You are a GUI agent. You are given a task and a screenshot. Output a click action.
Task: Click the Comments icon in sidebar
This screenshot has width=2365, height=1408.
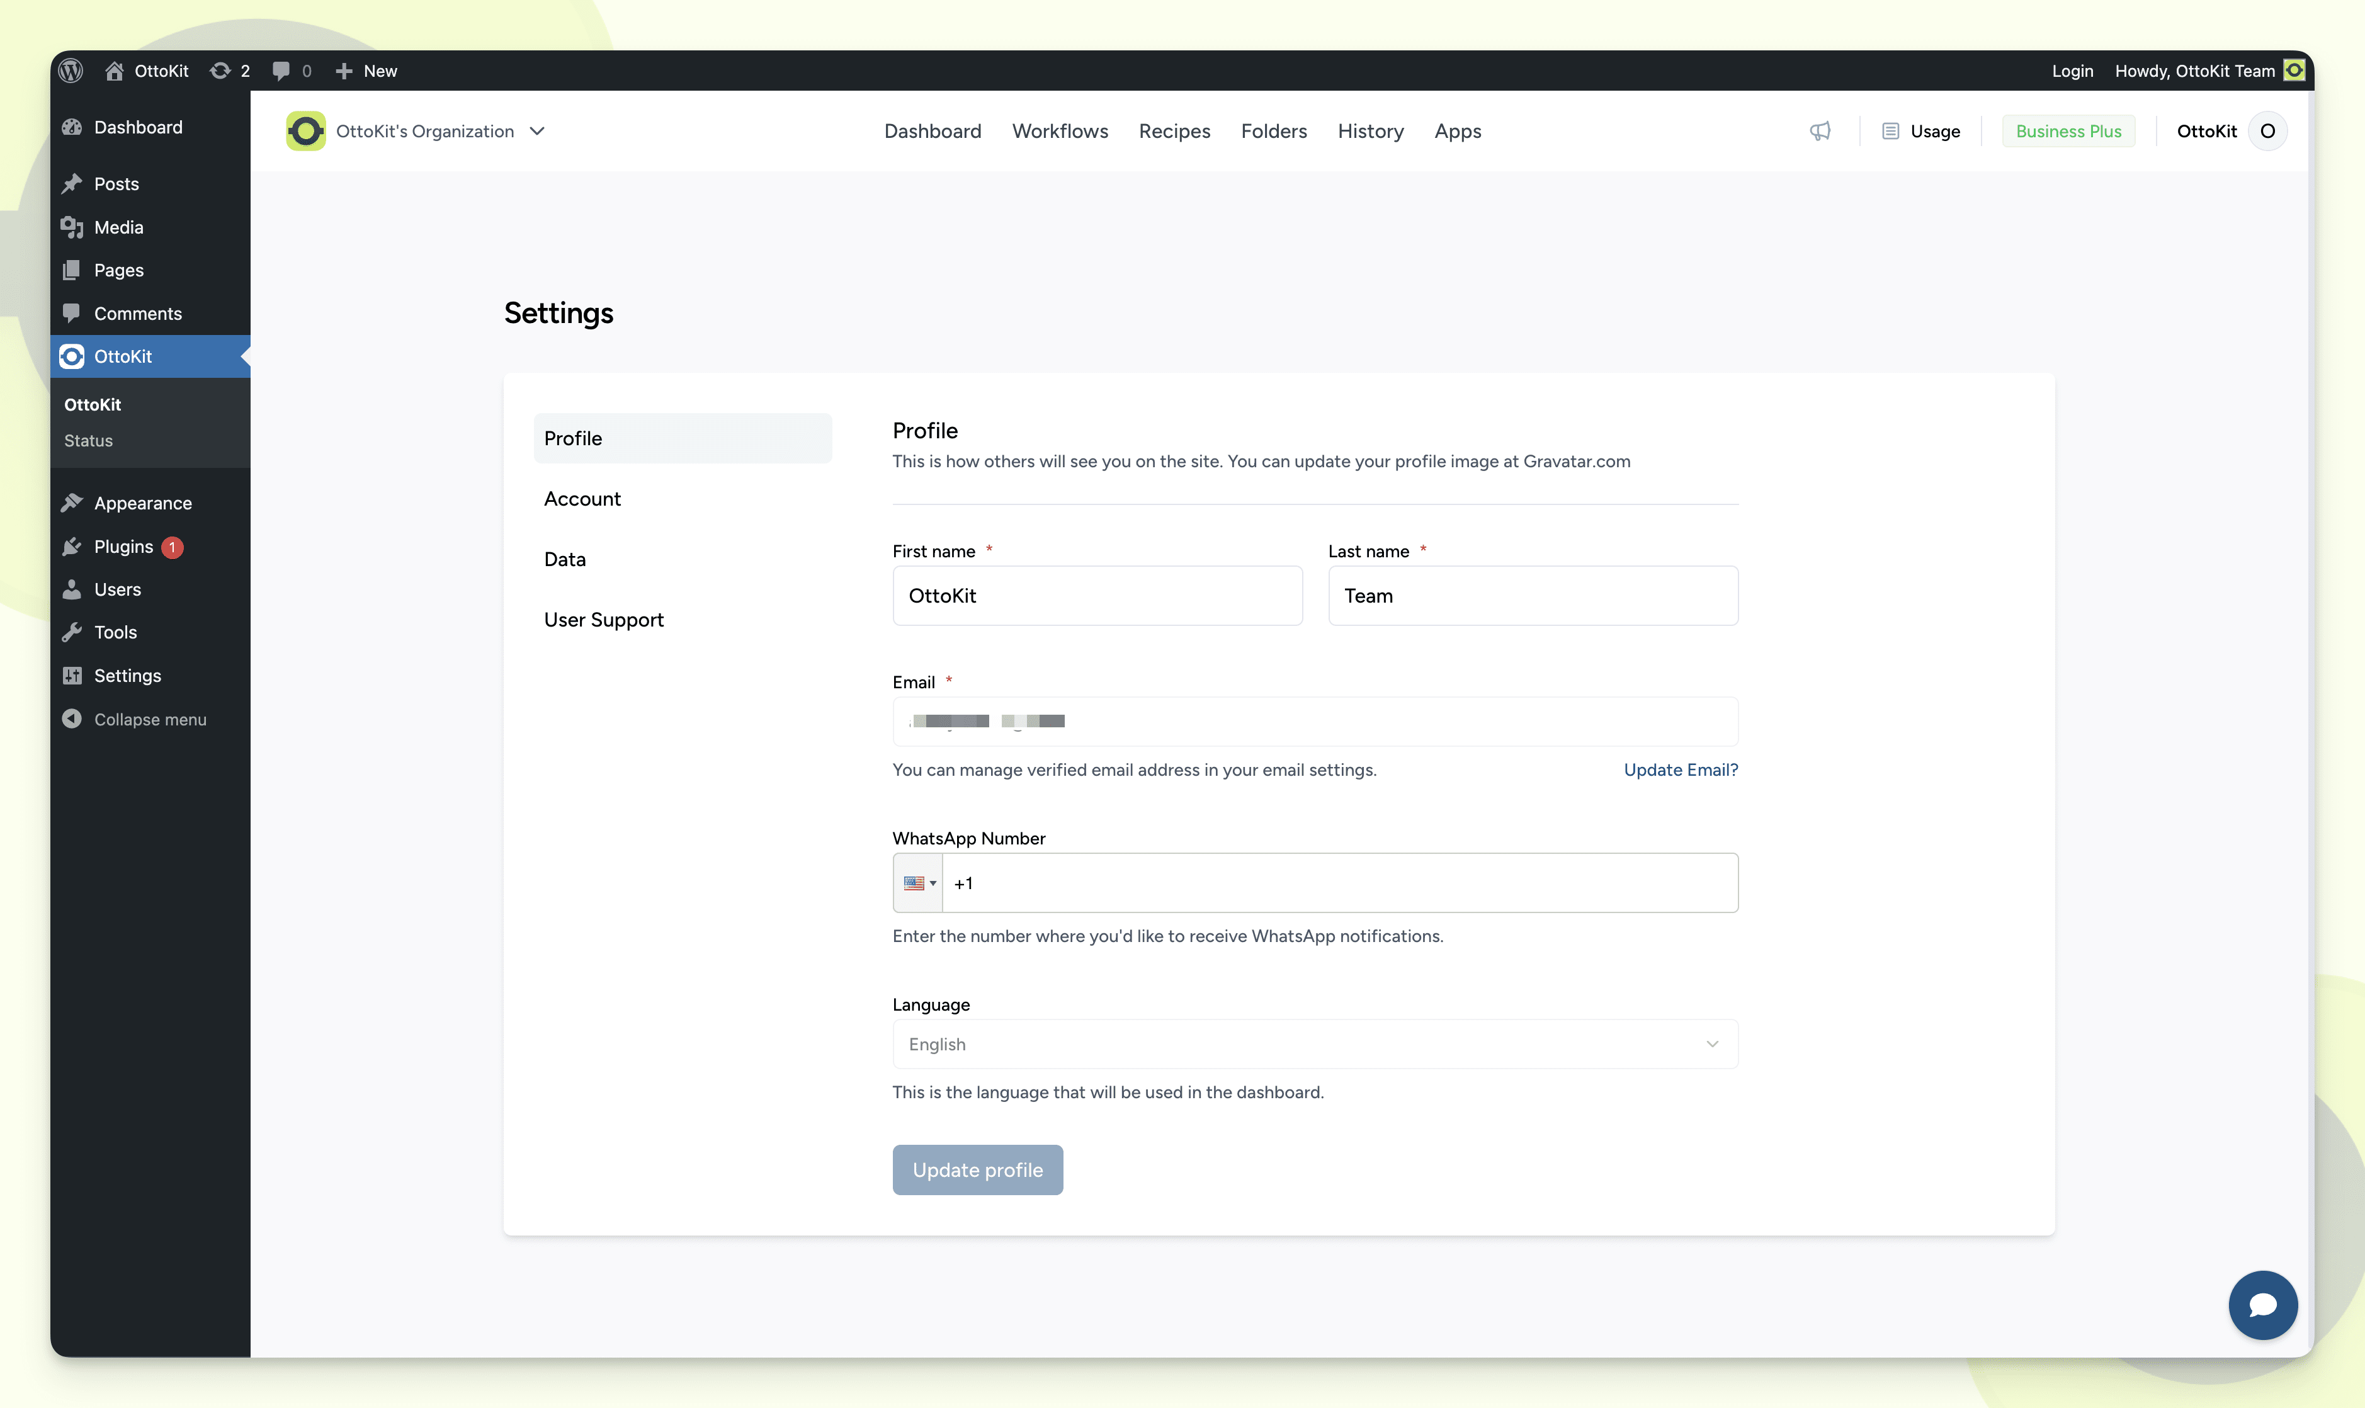pos(72,313)
